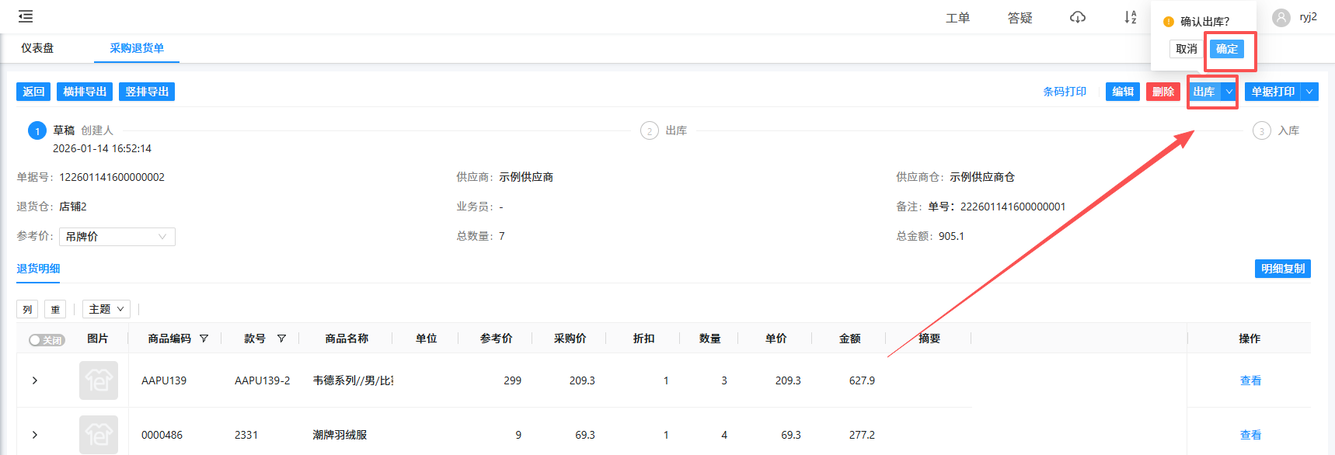This screenshot has width=1335, height=455.
Task: Click the A-Z sort icon
Action: tap(1130, 17)
